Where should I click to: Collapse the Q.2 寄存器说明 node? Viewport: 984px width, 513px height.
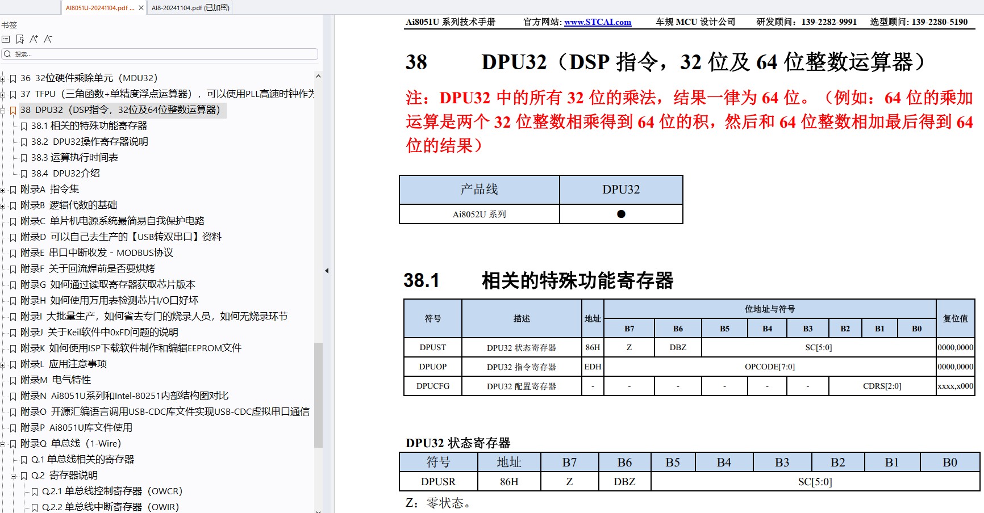14,476
